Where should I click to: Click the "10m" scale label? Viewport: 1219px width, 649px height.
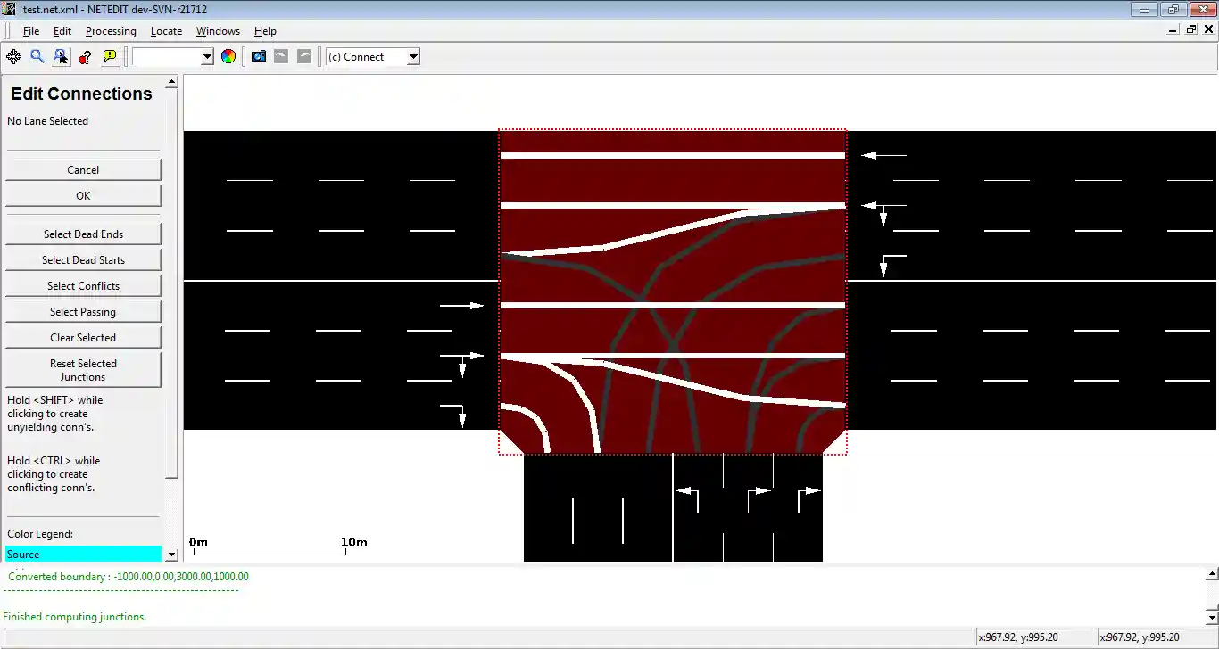(354, 543)
